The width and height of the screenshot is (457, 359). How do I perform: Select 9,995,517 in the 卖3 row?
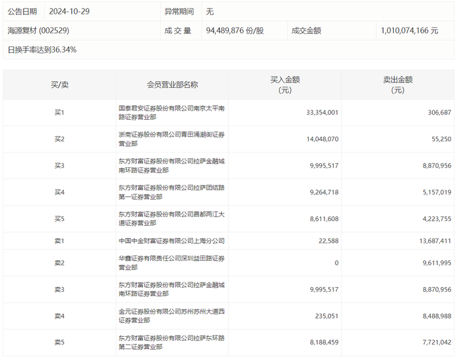click(x=324, y=290)
